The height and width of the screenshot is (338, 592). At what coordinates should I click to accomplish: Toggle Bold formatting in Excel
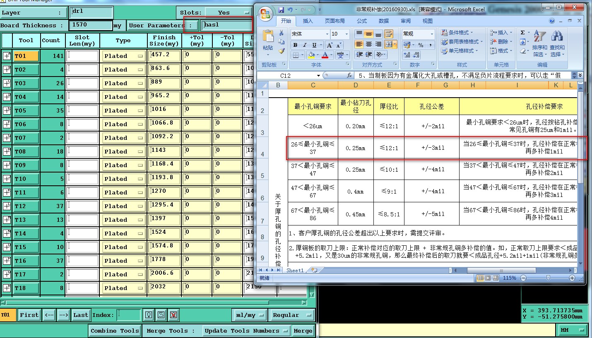coord(295,45)
